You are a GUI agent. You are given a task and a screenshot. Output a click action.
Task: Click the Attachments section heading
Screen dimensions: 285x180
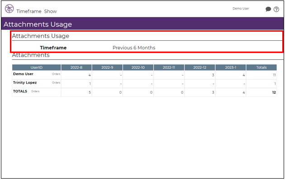click(x=31, y=55)
